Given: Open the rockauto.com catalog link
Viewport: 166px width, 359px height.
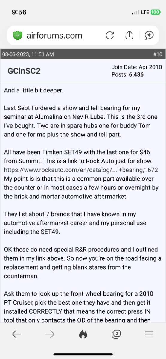Looking at the screenshot, I should tap(81, 170).
